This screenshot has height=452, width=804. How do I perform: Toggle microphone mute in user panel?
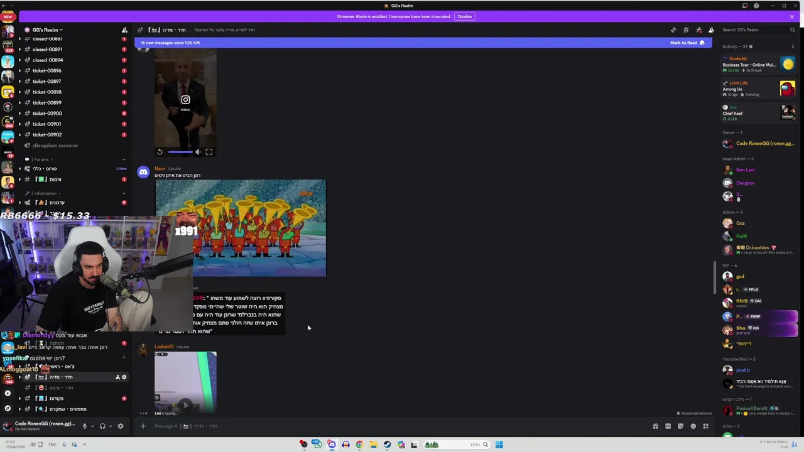click(x=84, y=426)
